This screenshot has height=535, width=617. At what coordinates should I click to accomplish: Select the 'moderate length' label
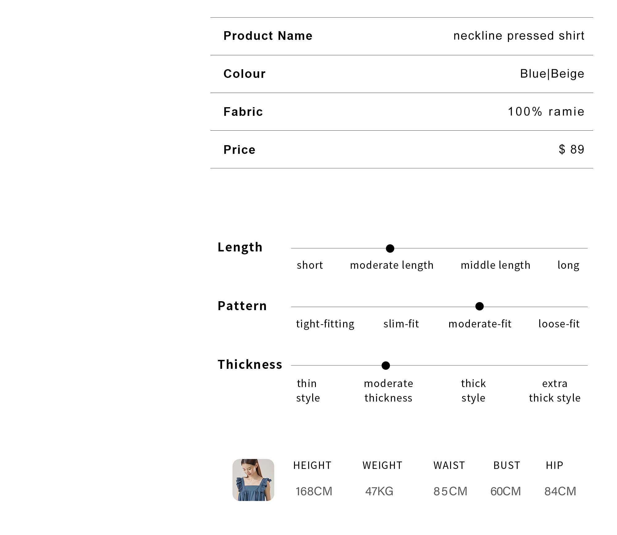(x=392, y=265)
